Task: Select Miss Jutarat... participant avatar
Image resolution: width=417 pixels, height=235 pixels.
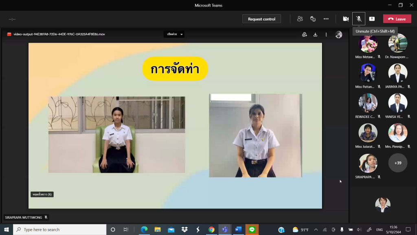Action: point(368,133)
